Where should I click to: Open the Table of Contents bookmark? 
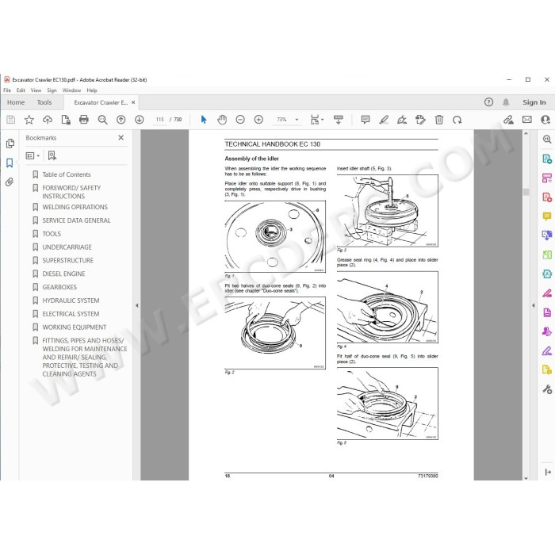point(66,174)
